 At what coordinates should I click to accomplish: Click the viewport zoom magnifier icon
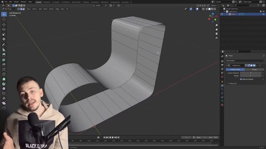pos(217,25)
